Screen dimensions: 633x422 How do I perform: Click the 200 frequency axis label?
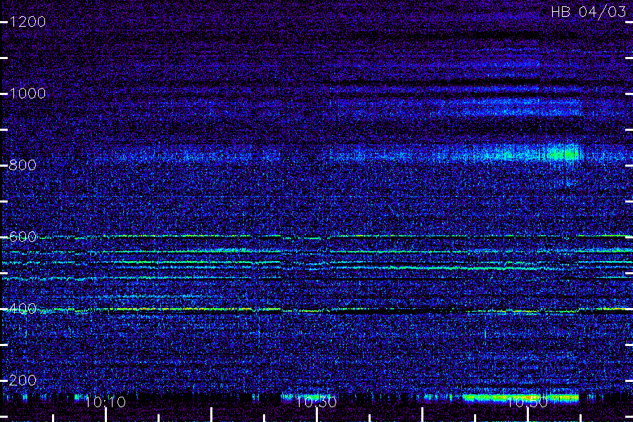pyautogui.click(x=23, y=380)
